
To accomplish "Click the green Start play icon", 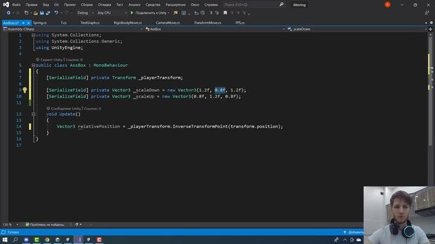I will tap(132, 13).
